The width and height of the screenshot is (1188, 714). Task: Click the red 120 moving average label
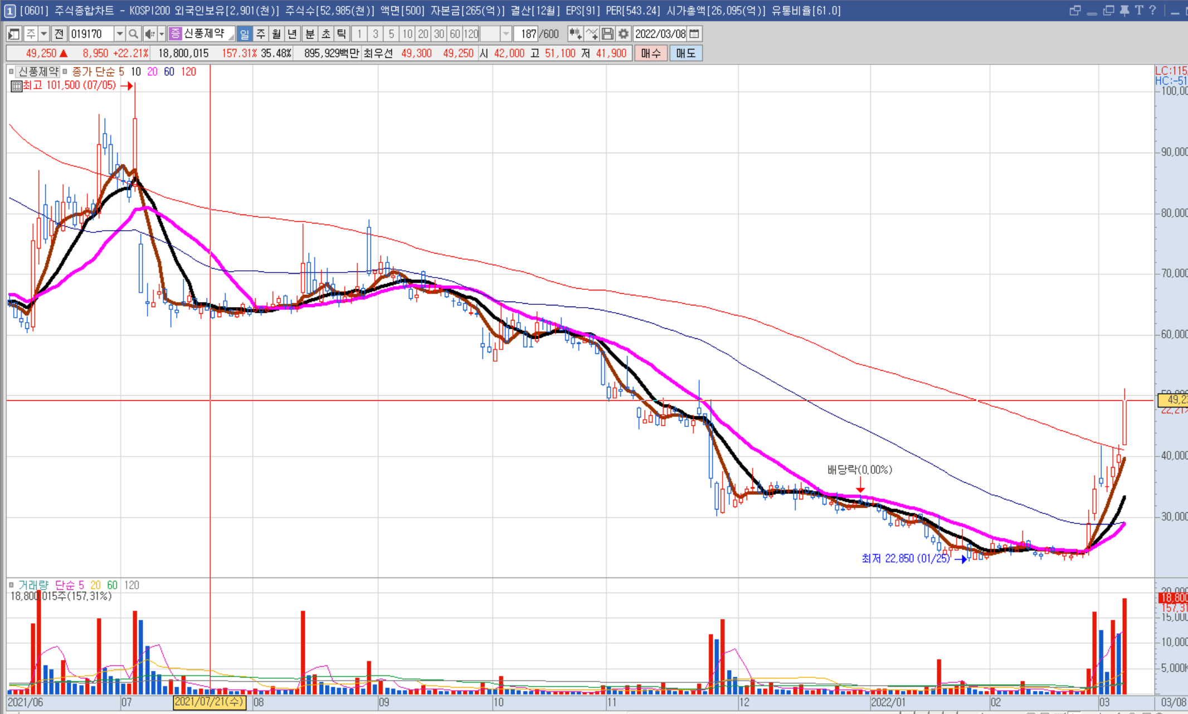189,71
